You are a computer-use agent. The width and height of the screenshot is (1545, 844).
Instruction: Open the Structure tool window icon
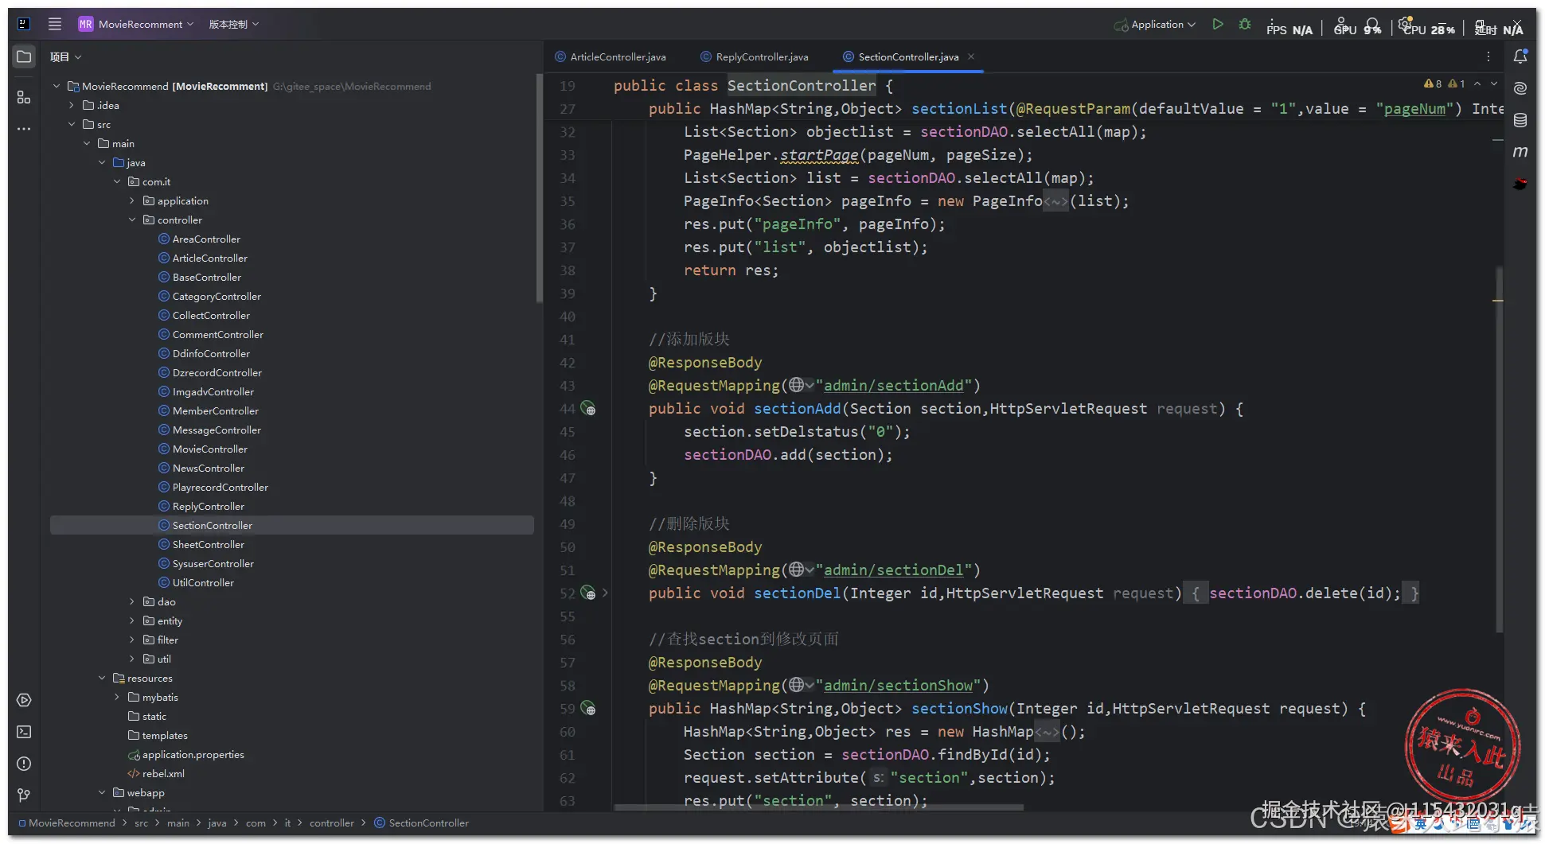click(24, 97)
